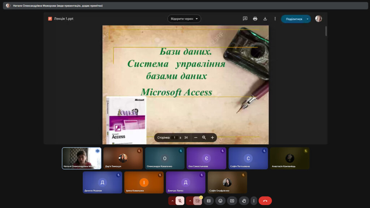370x208 pixels.
Task: Click muted mic icon on Софія Онуфрієнко tile
Action: pos(243,175)
